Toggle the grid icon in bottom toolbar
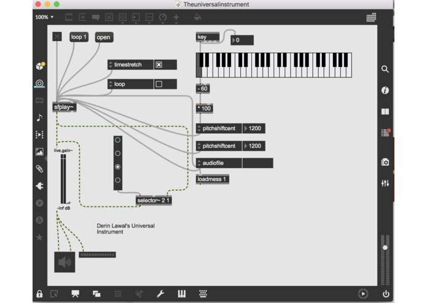427x303 pixels. tap(117, 294)
